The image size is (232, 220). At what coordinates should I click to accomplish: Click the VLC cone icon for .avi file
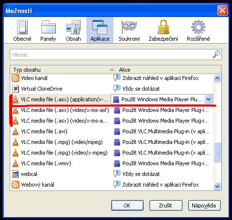[x=16, y=131]
